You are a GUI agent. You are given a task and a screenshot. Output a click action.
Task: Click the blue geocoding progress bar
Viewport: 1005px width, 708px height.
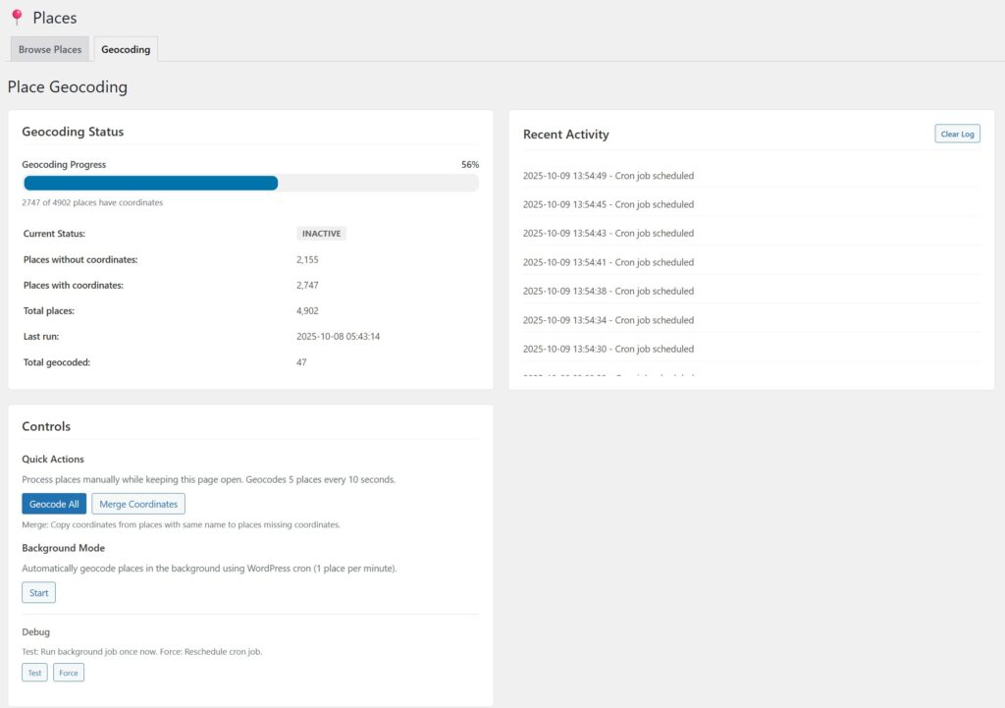pos(150,183)
